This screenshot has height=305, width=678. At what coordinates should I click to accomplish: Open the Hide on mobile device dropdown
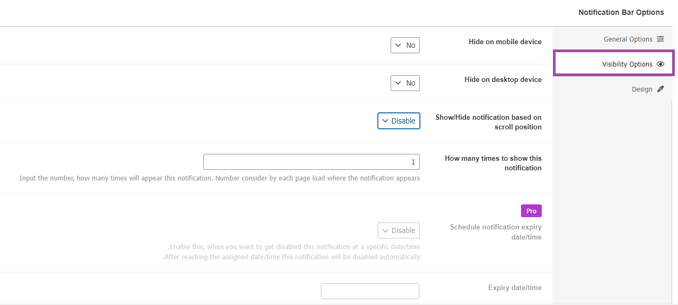coord(405,45)
